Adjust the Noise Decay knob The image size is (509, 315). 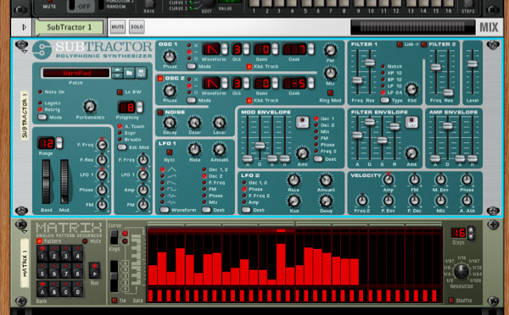170,123
